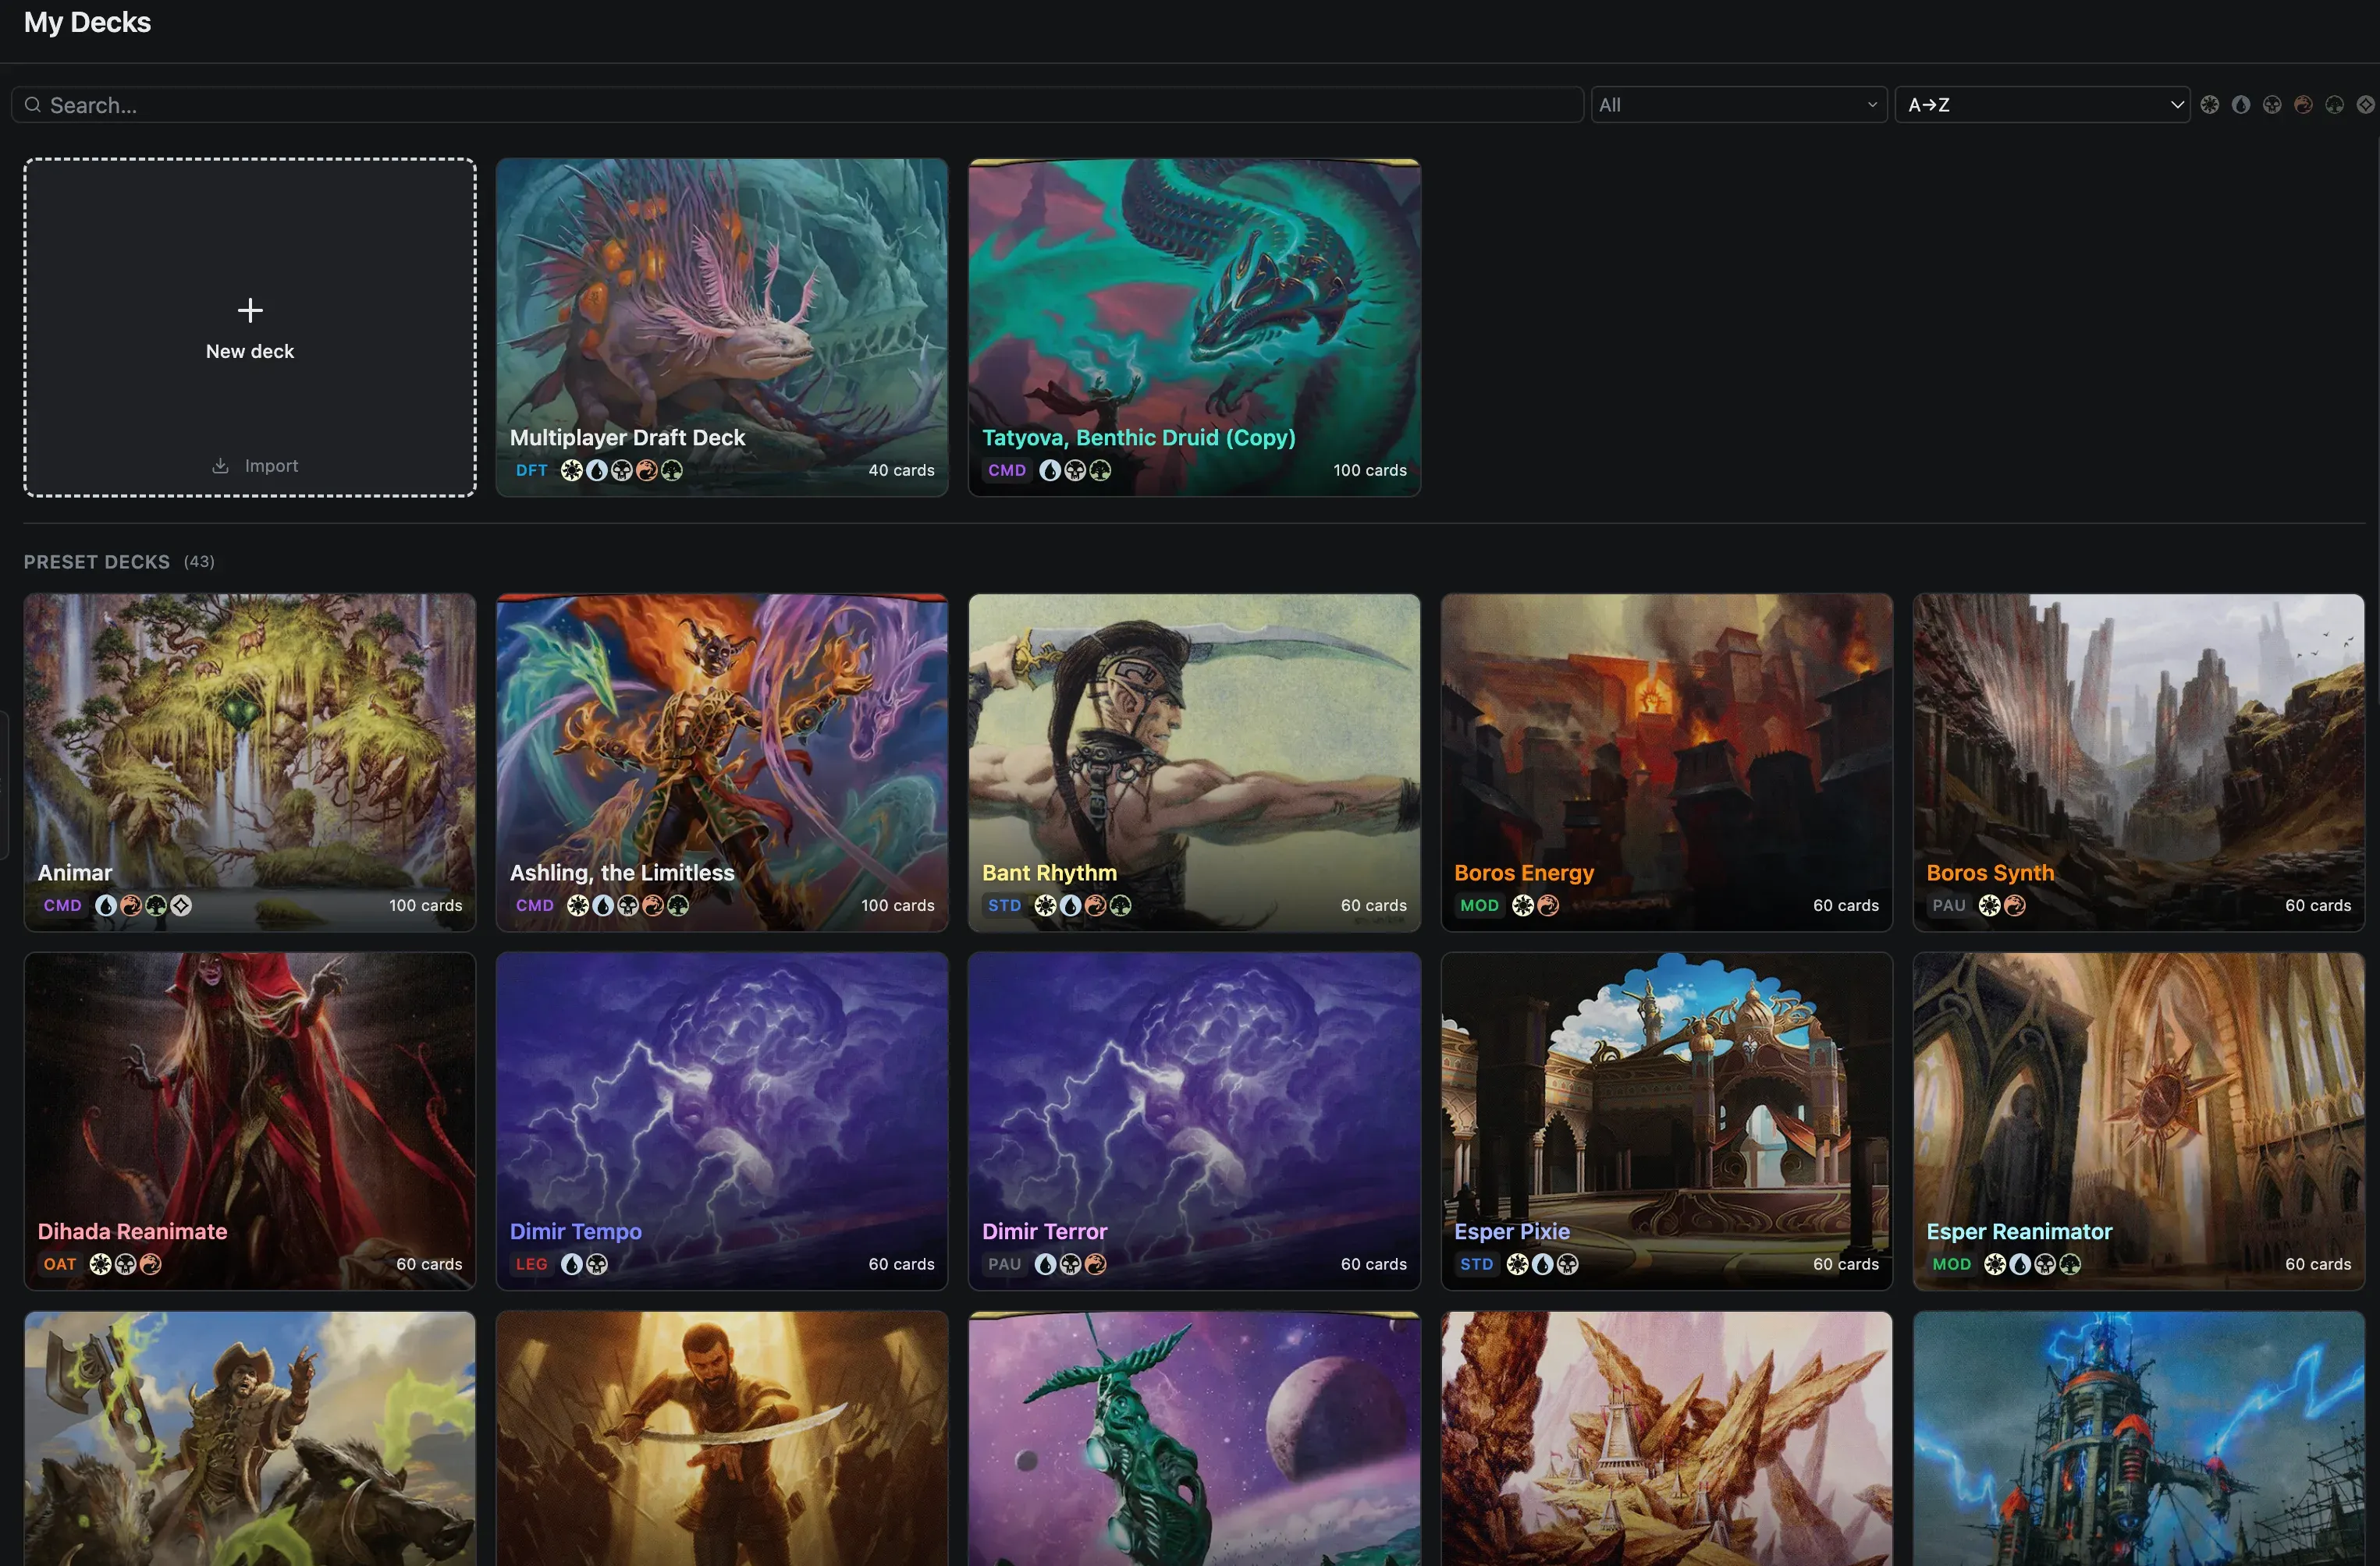Click the red mana symbol on Boros Synth
The width and height of the screenshot is (2380, 1566).
2014,905
